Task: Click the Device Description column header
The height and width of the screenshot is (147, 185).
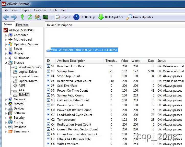Action: (115, 25)
